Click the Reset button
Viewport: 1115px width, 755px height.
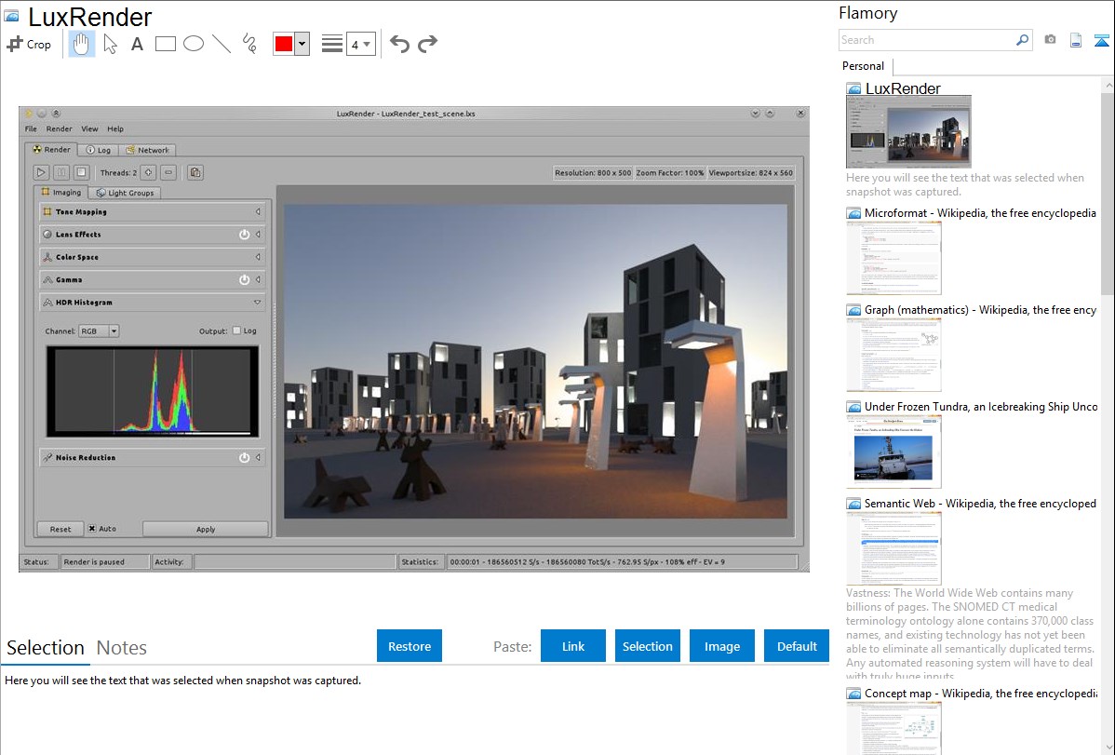tap(60, 529)
